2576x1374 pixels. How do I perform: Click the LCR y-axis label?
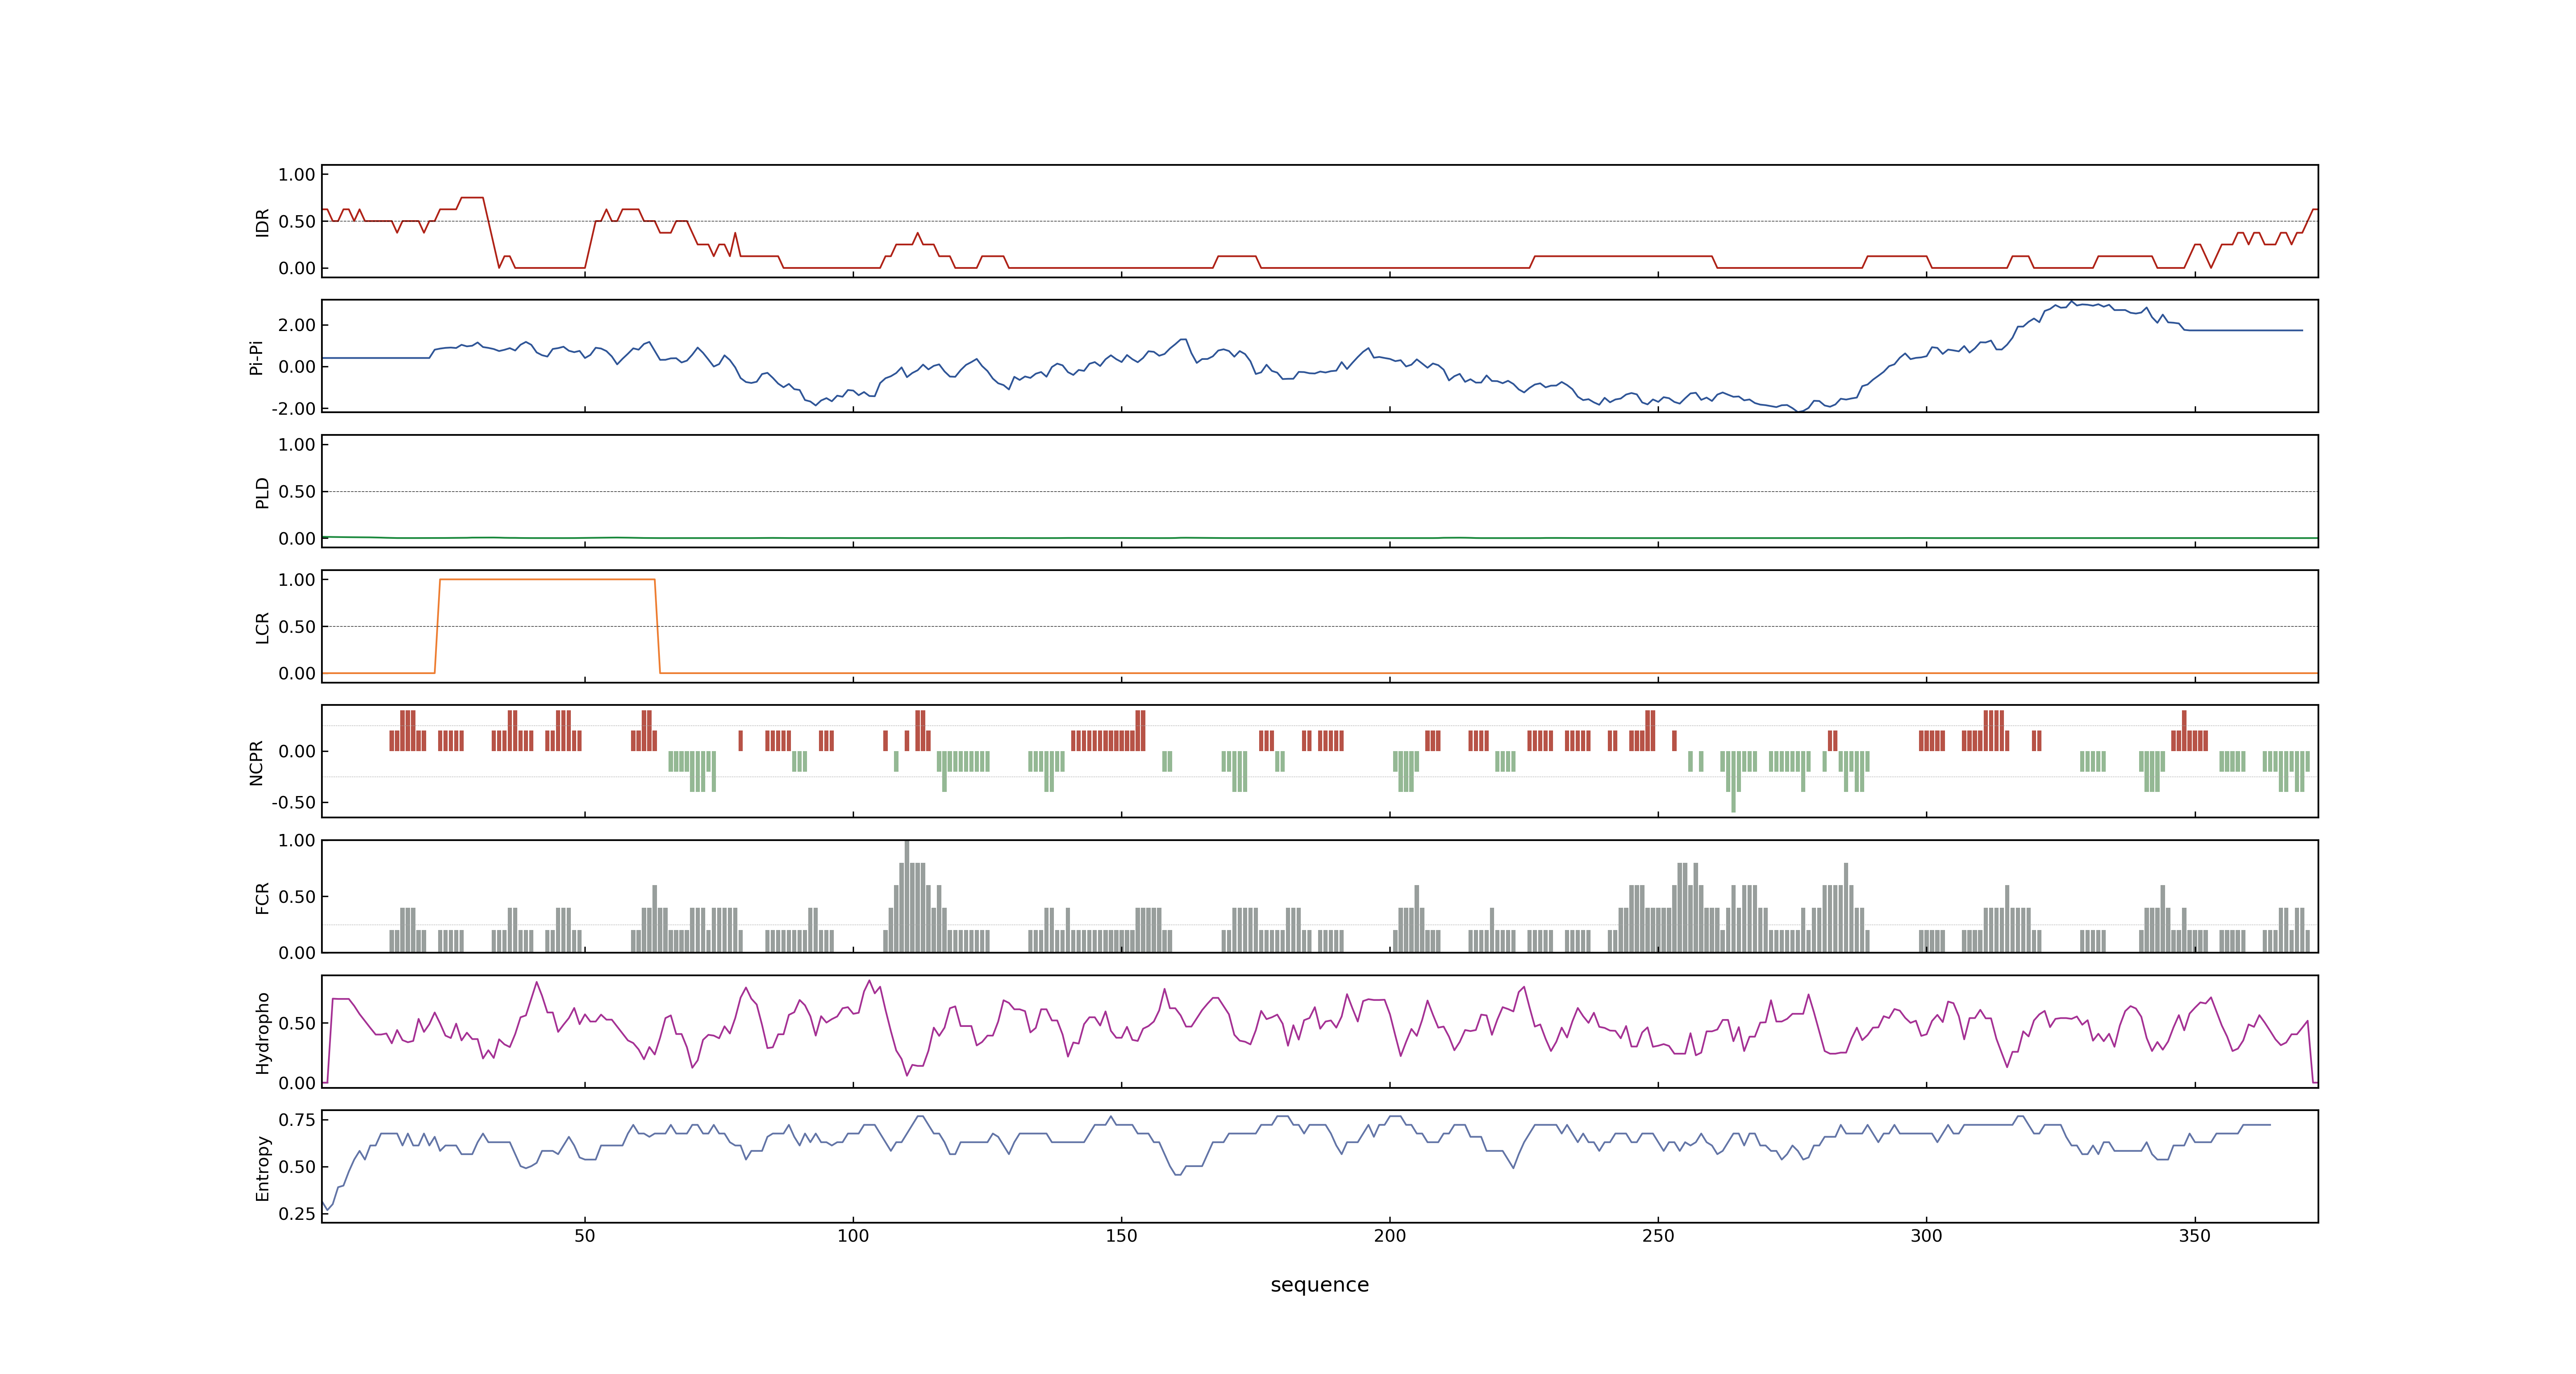pyautogui.click(x=262, y=628)
